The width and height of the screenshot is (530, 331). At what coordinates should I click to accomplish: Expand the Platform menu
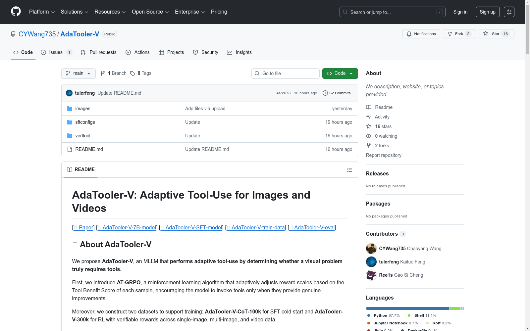point(42,12)
